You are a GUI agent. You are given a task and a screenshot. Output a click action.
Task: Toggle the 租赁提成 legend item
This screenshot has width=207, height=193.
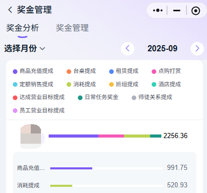124,71
